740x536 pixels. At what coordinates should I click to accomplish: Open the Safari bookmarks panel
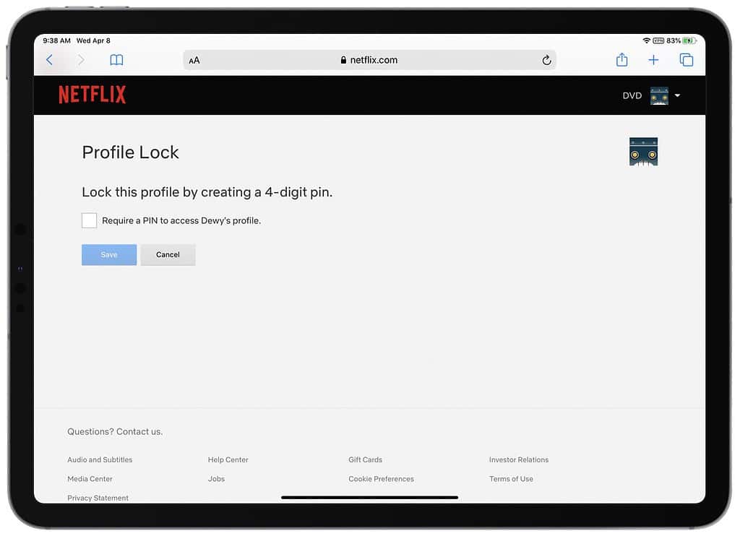116,60
